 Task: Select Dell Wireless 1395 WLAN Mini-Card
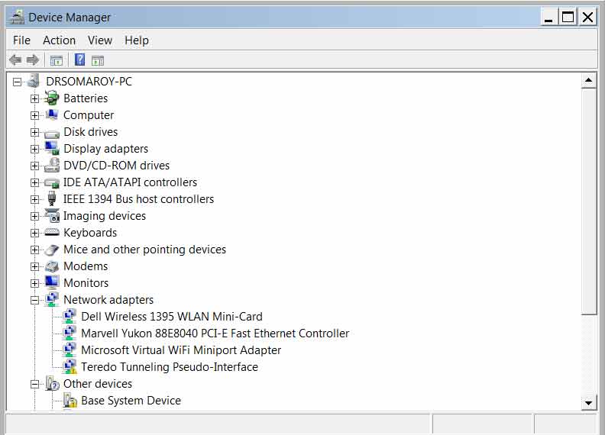pos(172,317)
